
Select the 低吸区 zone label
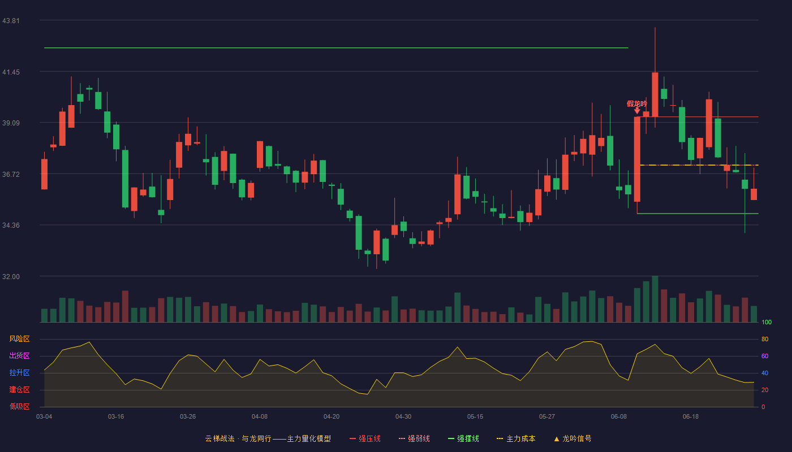(x=19, y=406)
